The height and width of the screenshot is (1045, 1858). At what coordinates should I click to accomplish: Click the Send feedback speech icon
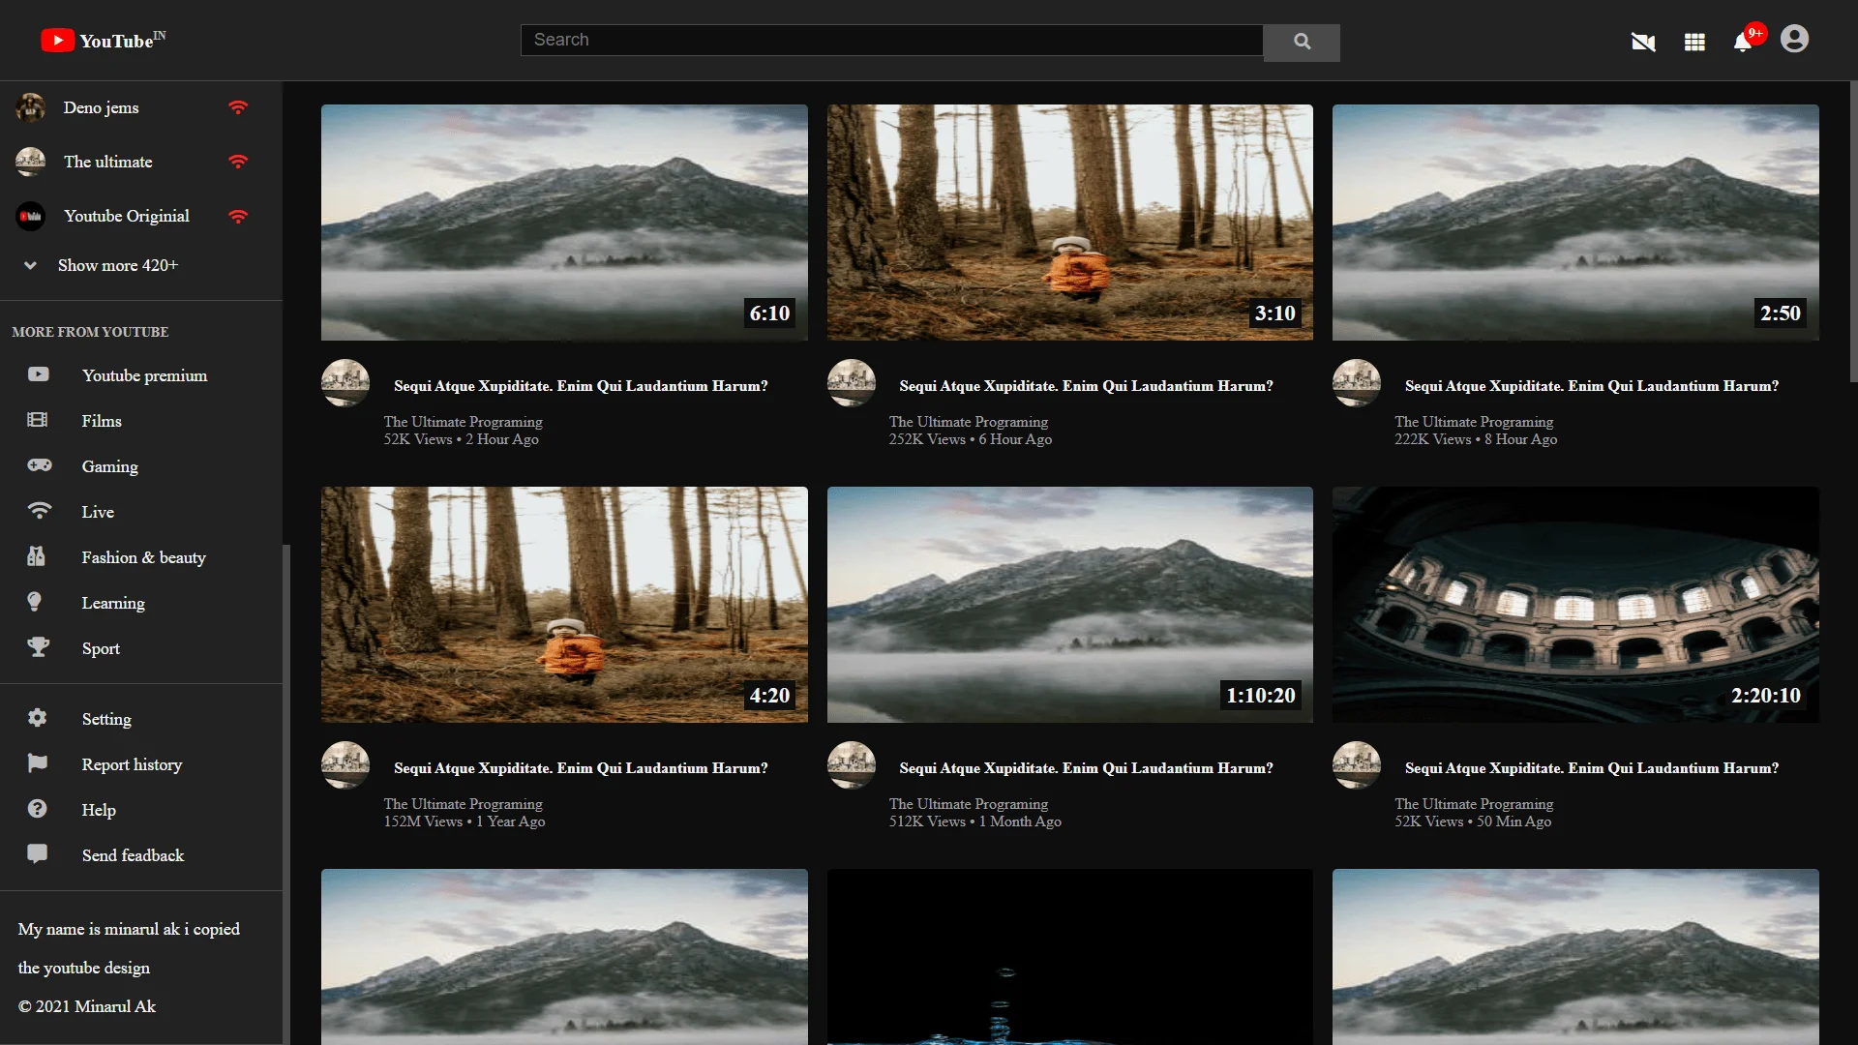[38, 853]
